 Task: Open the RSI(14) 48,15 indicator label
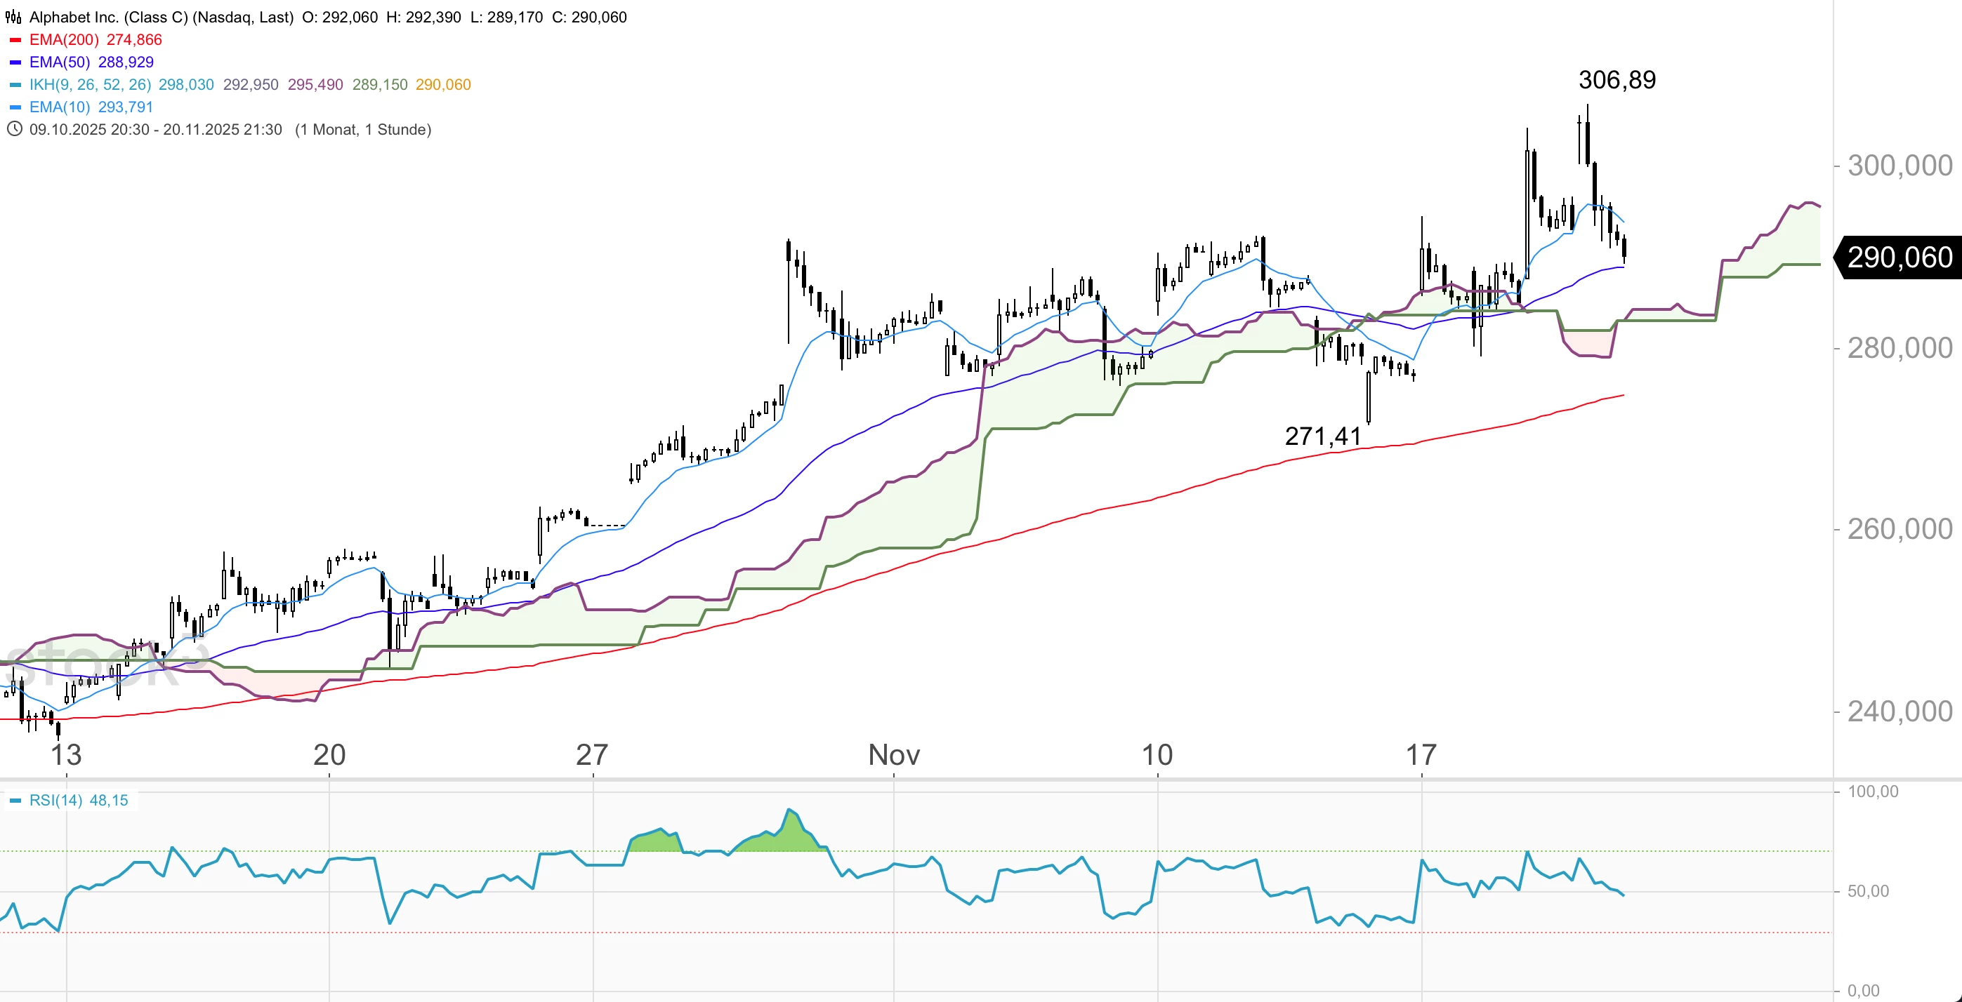tap(79, 801)
